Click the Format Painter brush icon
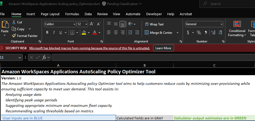The image size is (255, 121). point(14,36)
